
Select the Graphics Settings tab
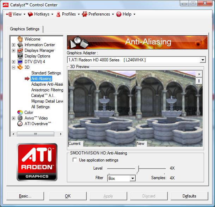point(25,29)
